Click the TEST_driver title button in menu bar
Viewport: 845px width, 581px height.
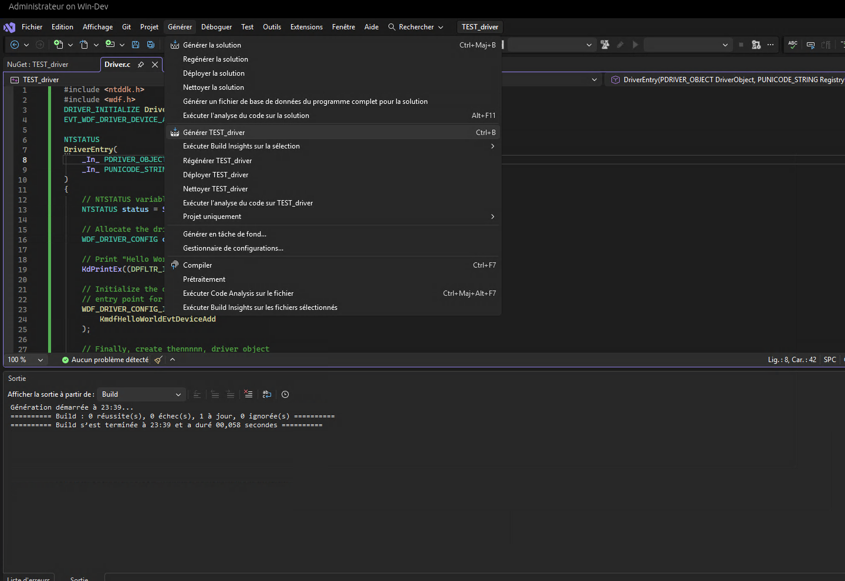tap(480, 27)
